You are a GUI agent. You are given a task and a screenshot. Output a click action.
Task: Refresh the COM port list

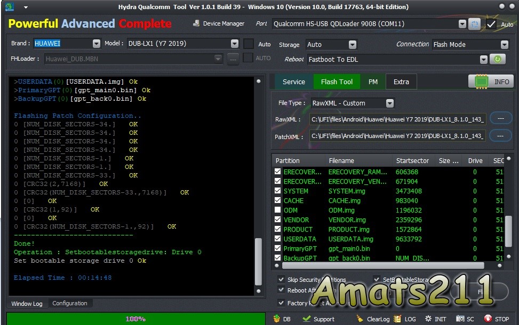474,25
